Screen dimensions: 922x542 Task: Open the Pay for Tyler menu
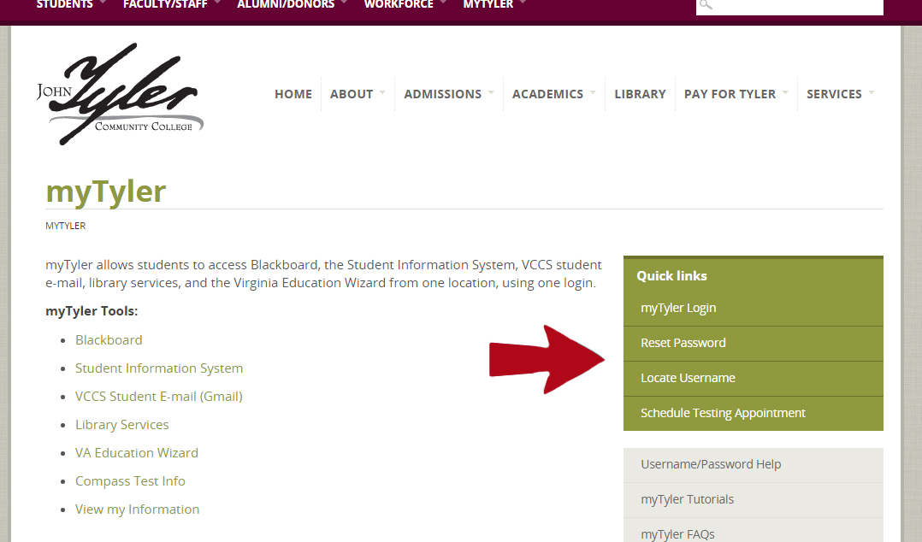click(x=730, y=94)
